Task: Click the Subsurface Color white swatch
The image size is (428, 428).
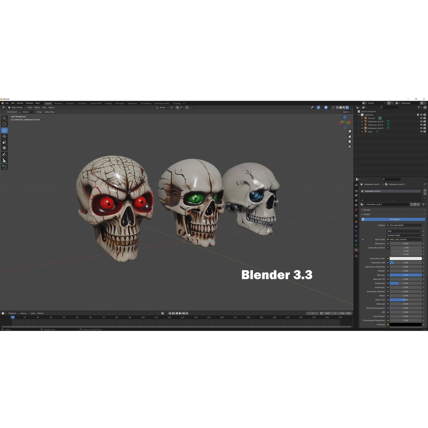Action: pyautogui.click(x=406, y=258)
